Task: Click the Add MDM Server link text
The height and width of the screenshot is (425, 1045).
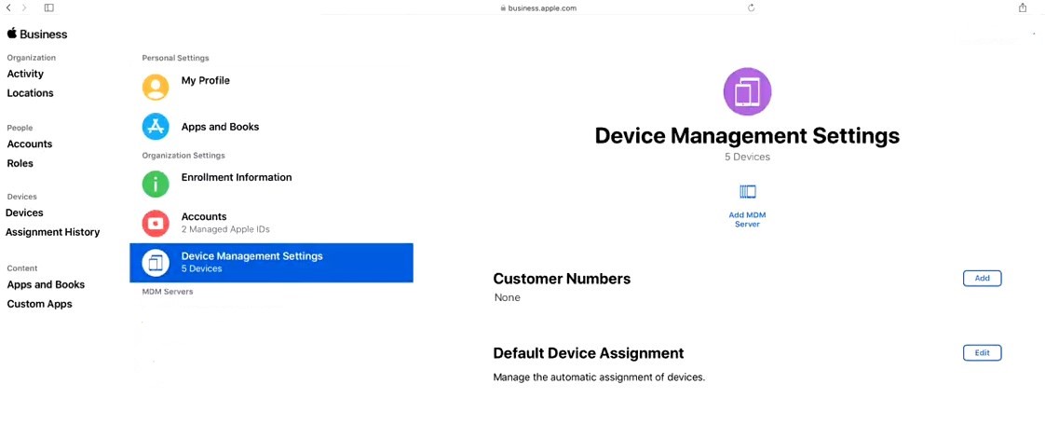Action: [747, 220]
